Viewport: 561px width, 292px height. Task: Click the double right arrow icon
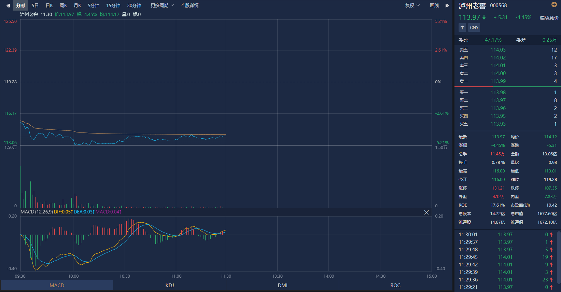coord(447,5)
